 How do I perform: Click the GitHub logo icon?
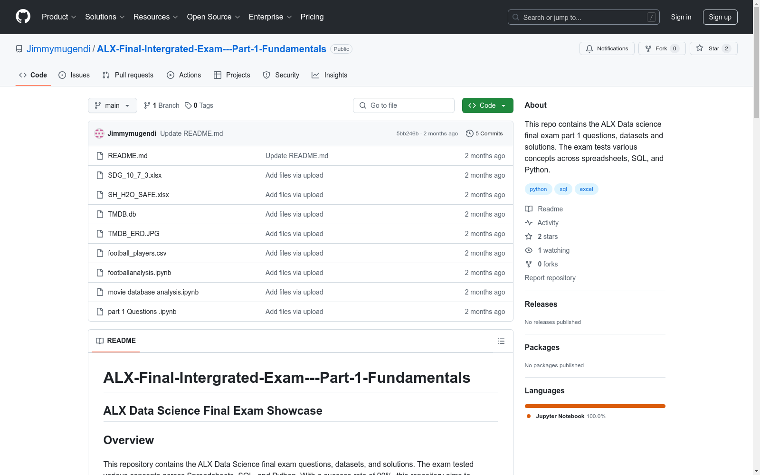coord(23,17)
